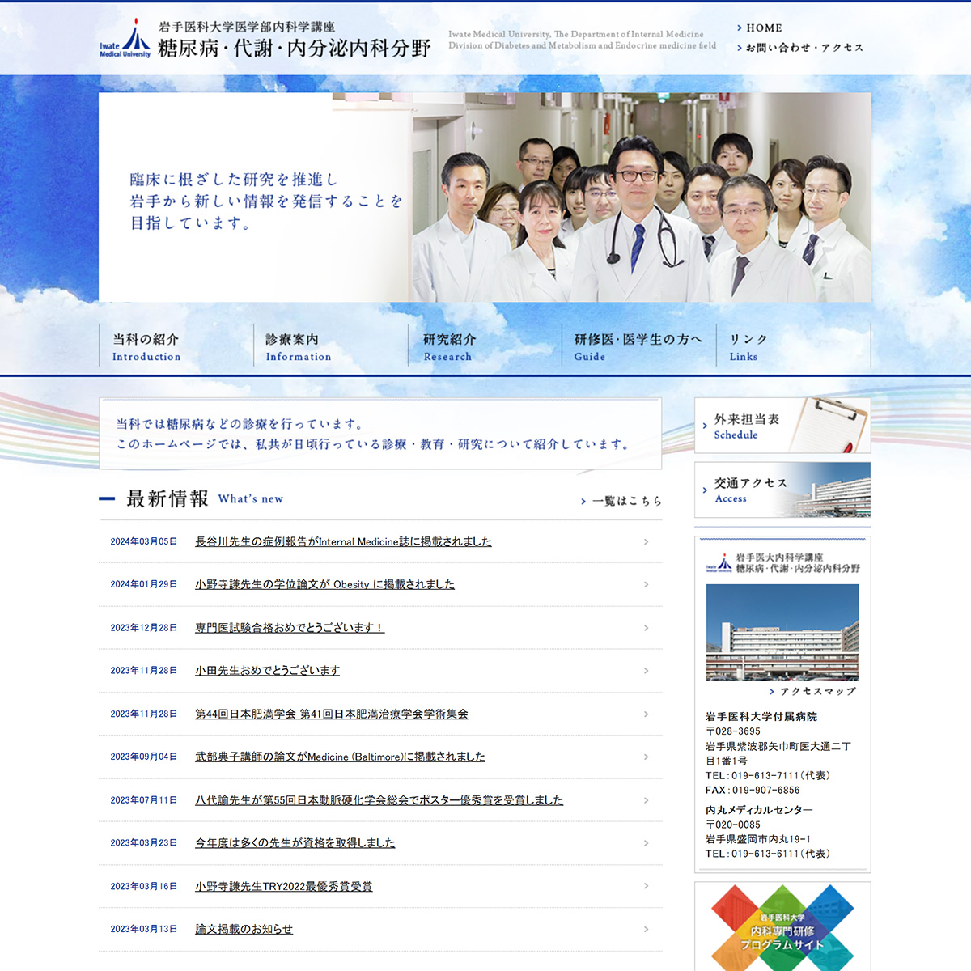Open 内科専門研修プログラムサイト banner
Image resolution: width=971 pixels, height=971 pixels.
tap(782, 931)
